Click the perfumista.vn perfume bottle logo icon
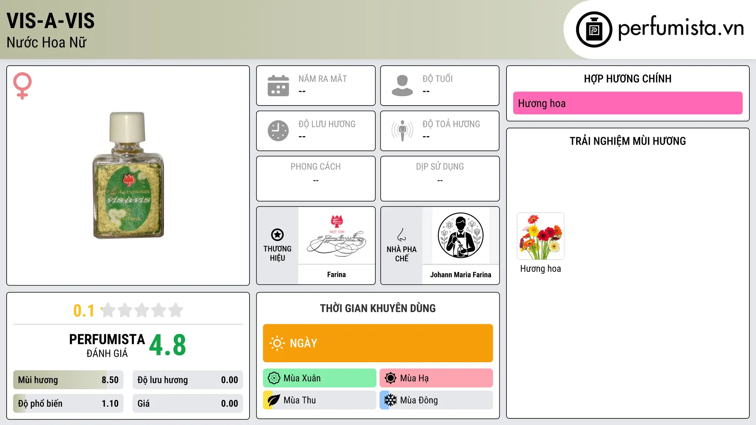Screen dimensions: 756x425 594,29
